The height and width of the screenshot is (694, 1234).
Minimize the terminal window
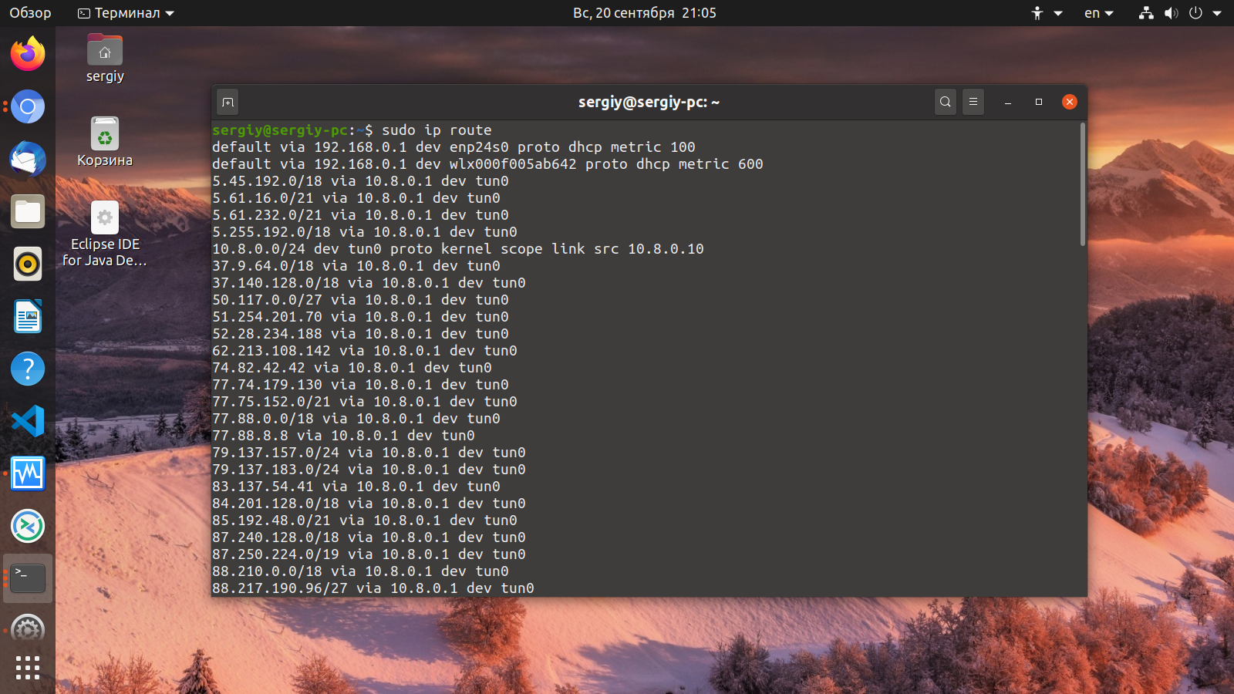coord(1008,102)
